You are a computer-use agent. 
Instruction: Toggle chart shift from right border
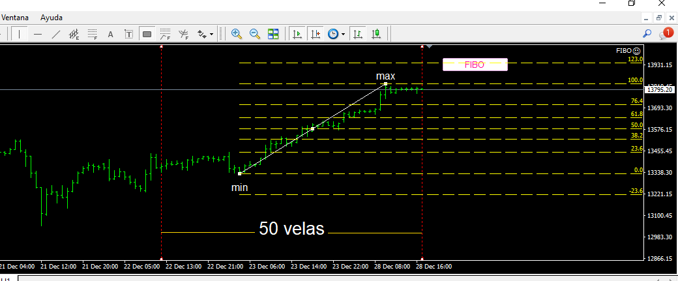[316, 34]
